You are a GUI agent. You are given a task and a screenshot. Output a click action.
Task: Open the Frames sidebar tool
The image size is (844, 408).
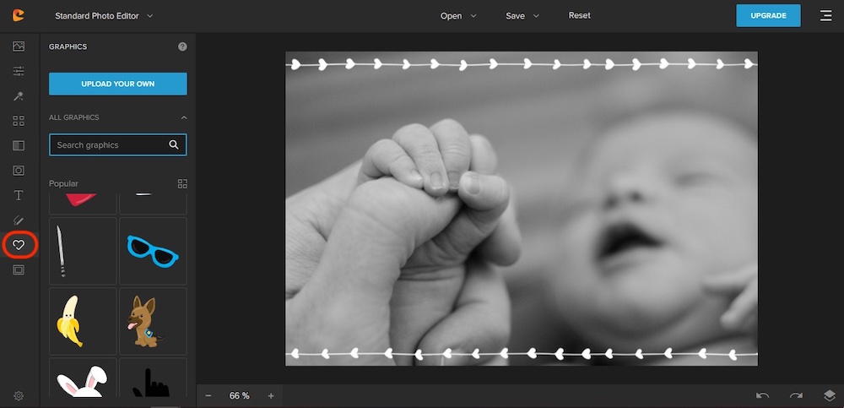click(x=19, y=171)
